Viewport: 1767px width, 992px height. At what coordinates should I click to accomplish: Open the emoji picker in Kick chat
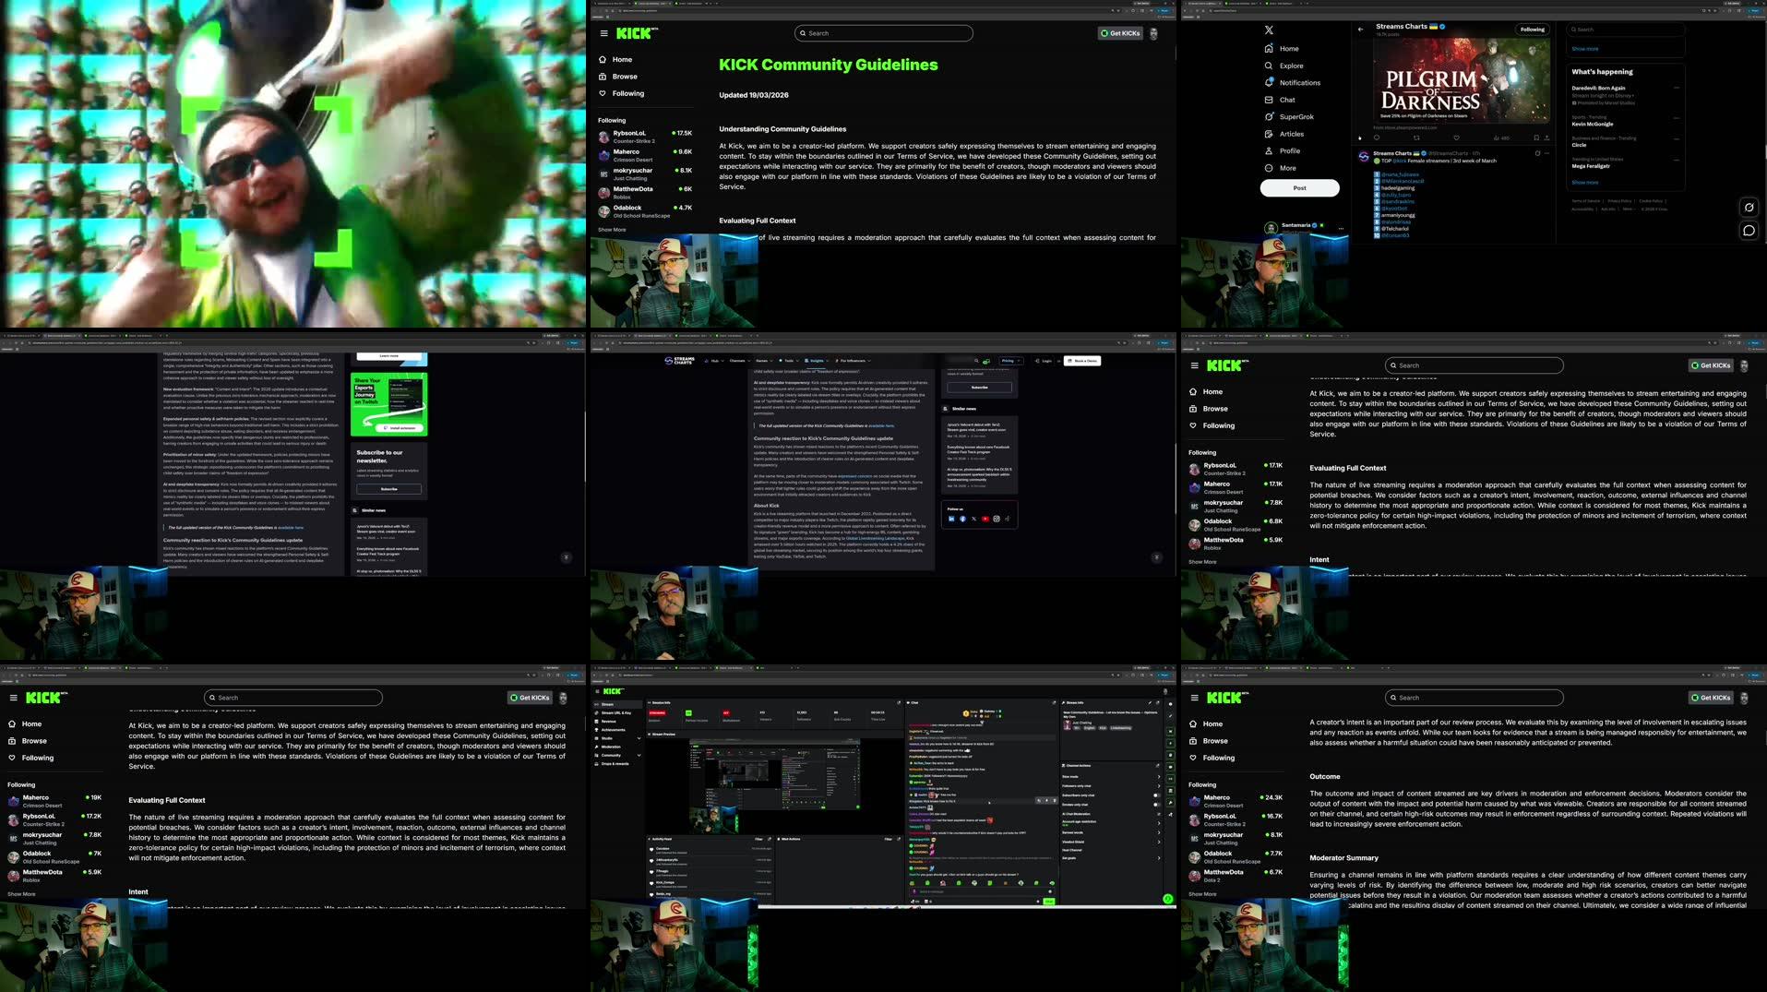(x=1049, y=891)
